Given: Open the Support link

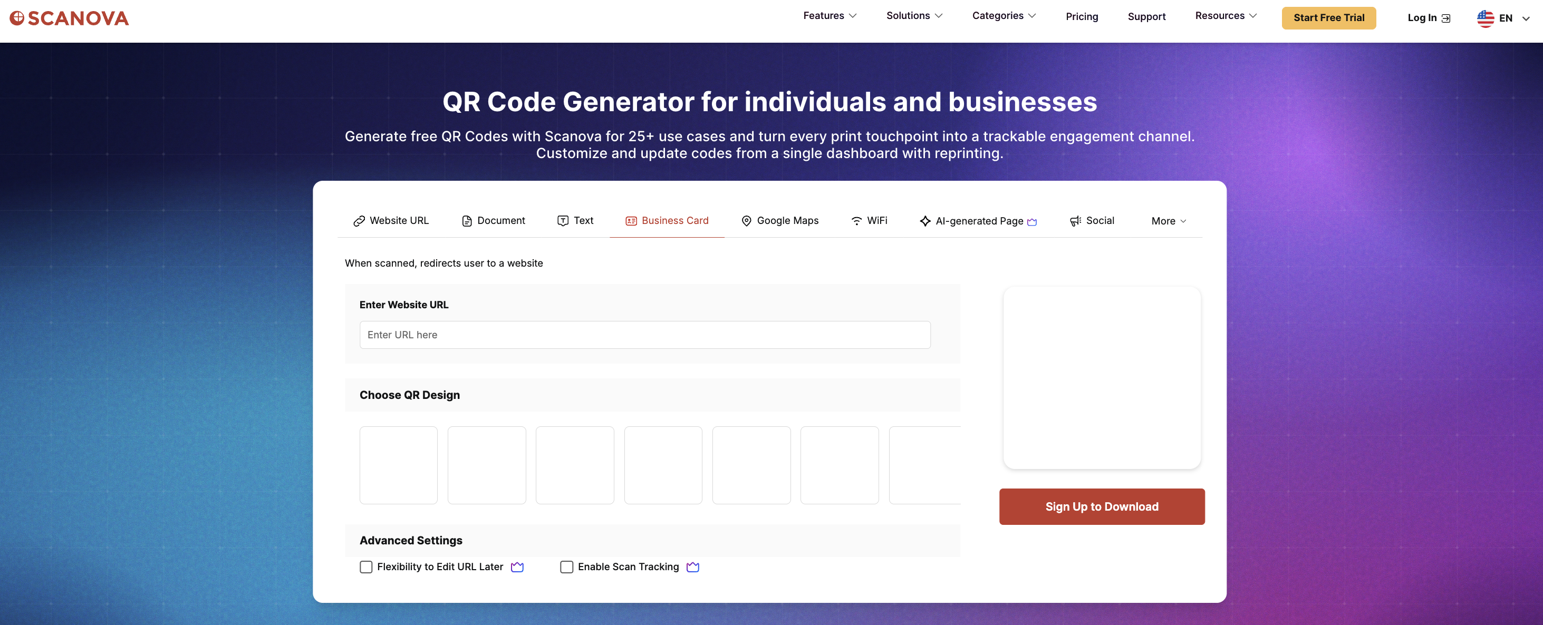Looking at the screenshot, I should [x=1146, y=17].
